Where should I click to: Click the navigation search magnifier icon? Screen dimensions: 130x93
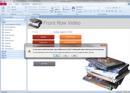point(25,19)
